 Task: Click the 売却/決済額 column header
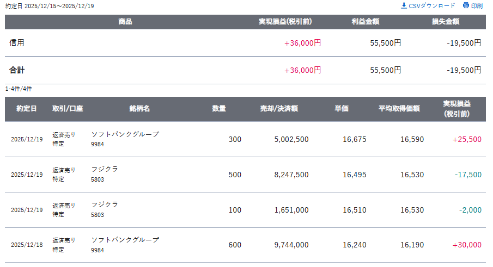coord(279,109)
